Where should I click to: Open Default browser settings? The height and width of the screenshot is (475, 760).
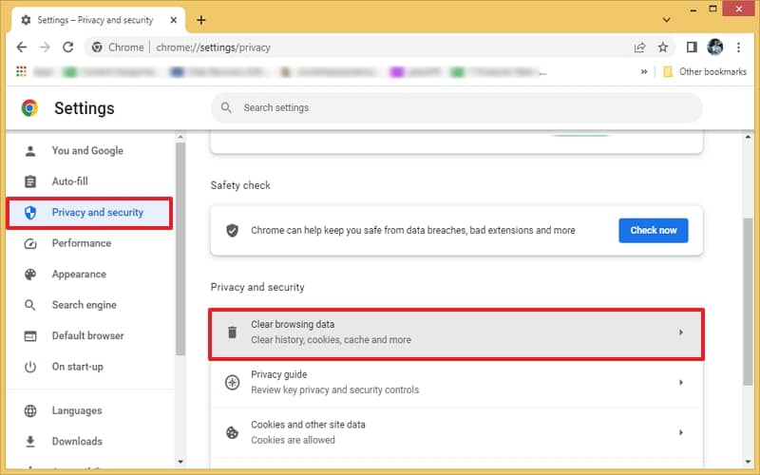(90, 336)
